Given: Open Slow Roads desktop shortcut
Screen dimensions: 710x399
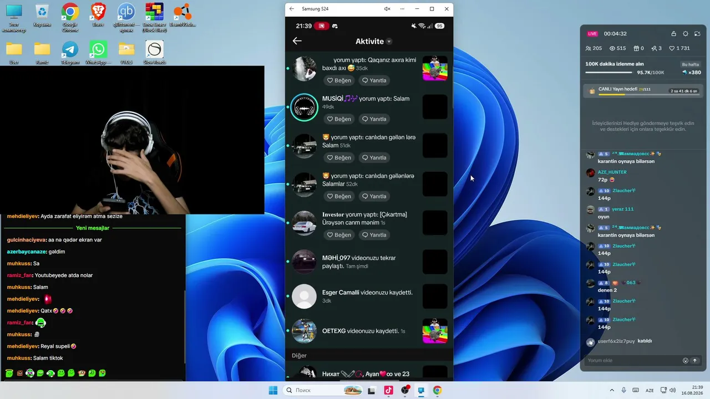Looking at the screenshot, I should tap(154, 53).
